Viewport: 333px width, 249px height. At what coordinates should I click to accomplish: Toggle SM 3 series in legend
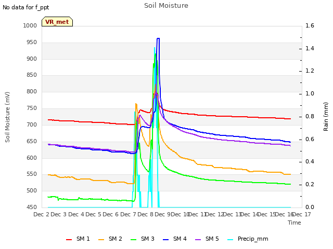click(x=143, y=239)
